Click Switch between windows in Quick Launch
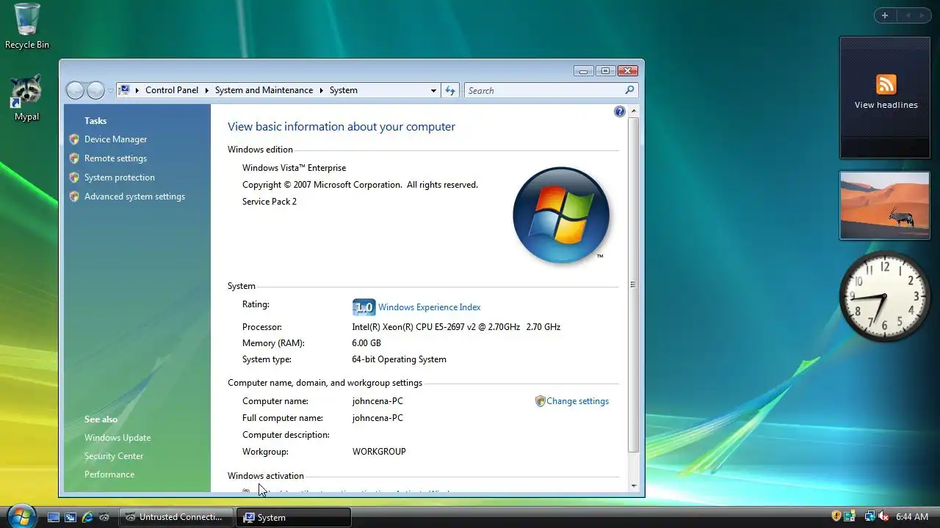This screenshot has height=528, width=940. coord(70,517)
